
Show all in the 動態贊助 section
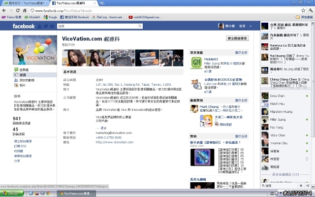(x=241, y=100)
